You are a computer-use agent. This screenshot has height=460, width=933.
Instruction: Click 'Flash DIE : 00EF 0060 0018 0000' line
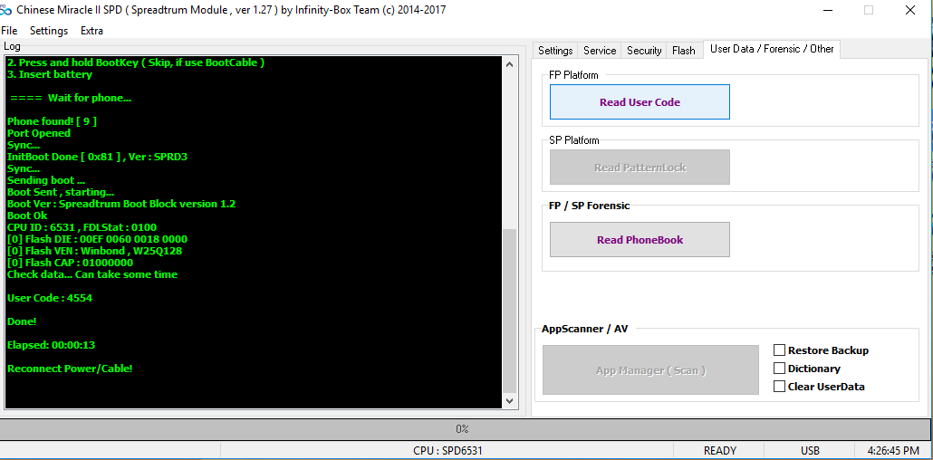97,239
